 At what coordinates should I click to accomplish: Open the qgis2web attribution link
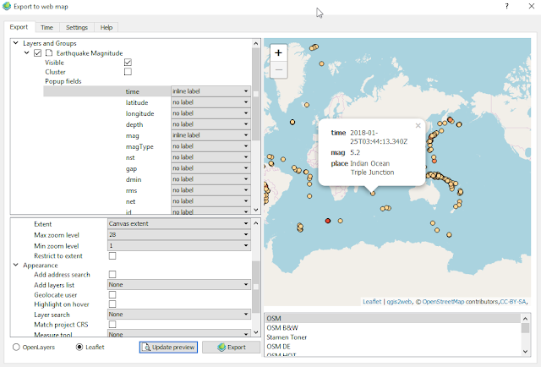point(399,301)
